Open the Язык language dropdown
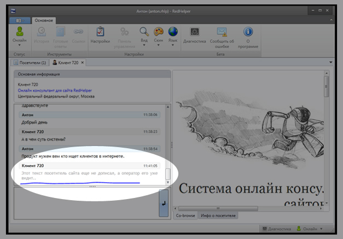This screenshot has width=343, height=239. pos(173,44)
